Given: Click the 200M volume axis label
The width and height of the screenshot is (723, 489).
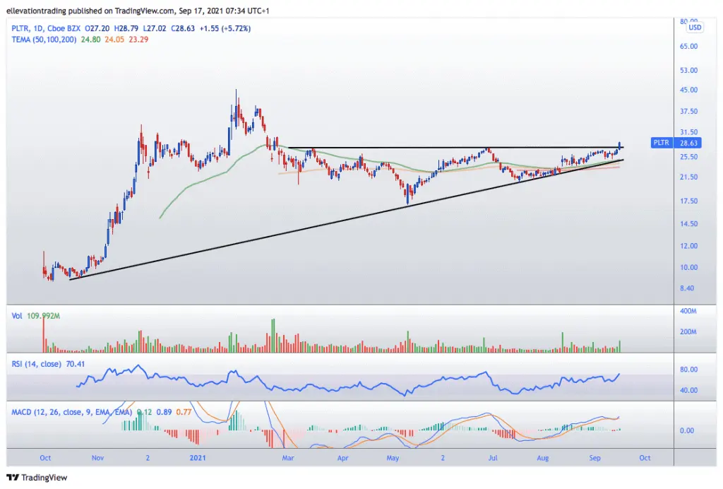Looking at the screenshot, I should click(688, 331).
